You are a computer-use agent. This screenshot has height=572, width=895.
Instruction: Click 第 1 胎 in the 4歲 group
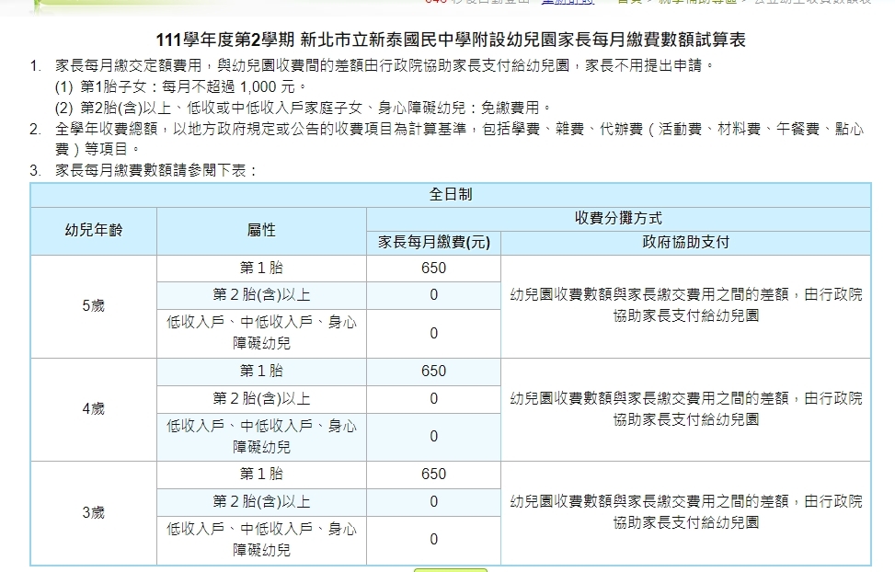coord(261,372)
